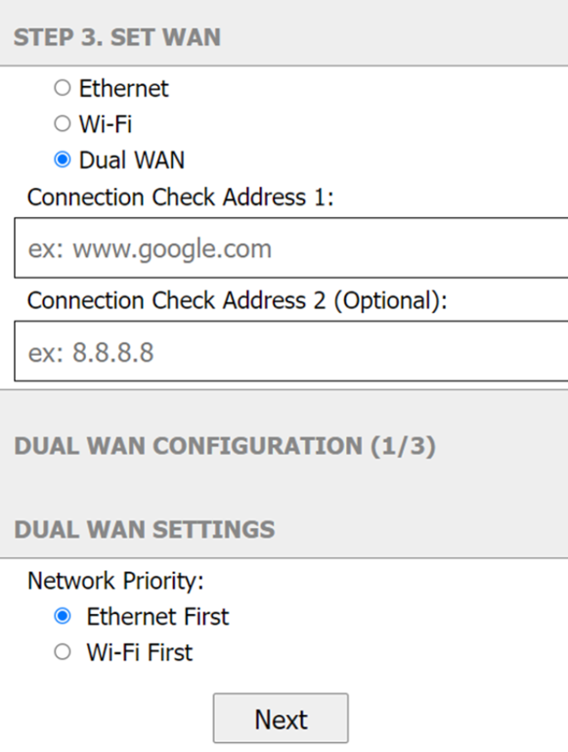Click the (1/3) step progress indicator
568x752 pixels.
pos(403,446)
